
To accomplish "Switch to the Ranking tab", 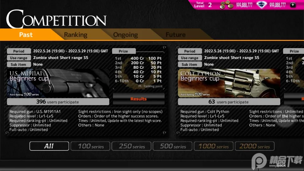I will click(x=76, y=35).
